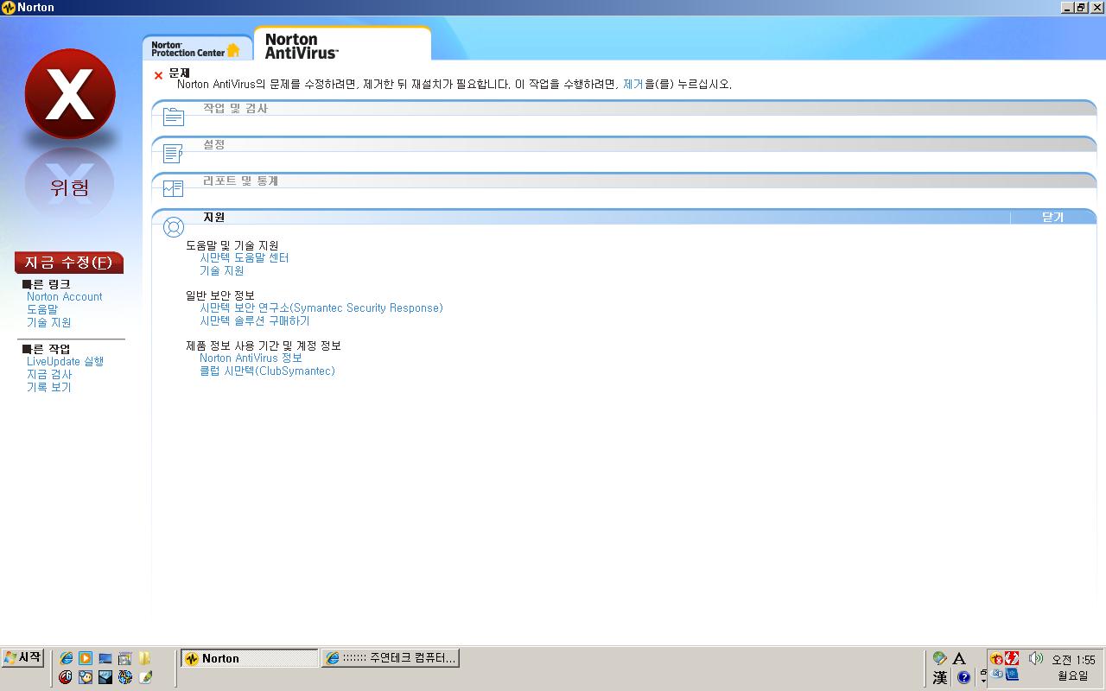The image size is (1106, 691).
Task: Click the KB tray icon
Action: click(x=997, y=674)
